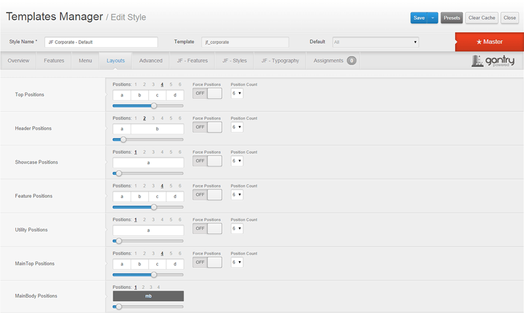Open Position Count dropdown for MainTop Positions
The width and height of the screenshot is (524, 313).
(x=237, y=262)
